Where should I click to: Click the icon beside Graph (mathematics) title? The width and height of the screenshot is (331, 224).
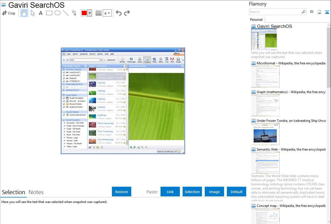[x=253, y=92]
